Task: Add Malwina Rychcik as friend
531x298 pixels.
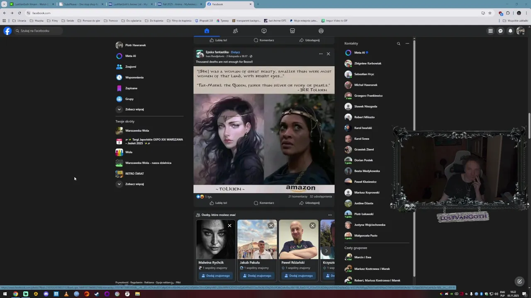Action: point(215,276)
